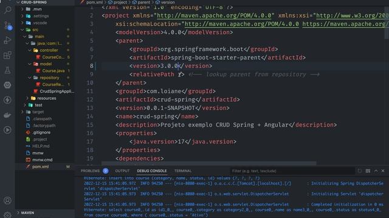Click line number 8 in the gutter
The width and height of the screenshot is (389, 218).
[x=92, y=66]
